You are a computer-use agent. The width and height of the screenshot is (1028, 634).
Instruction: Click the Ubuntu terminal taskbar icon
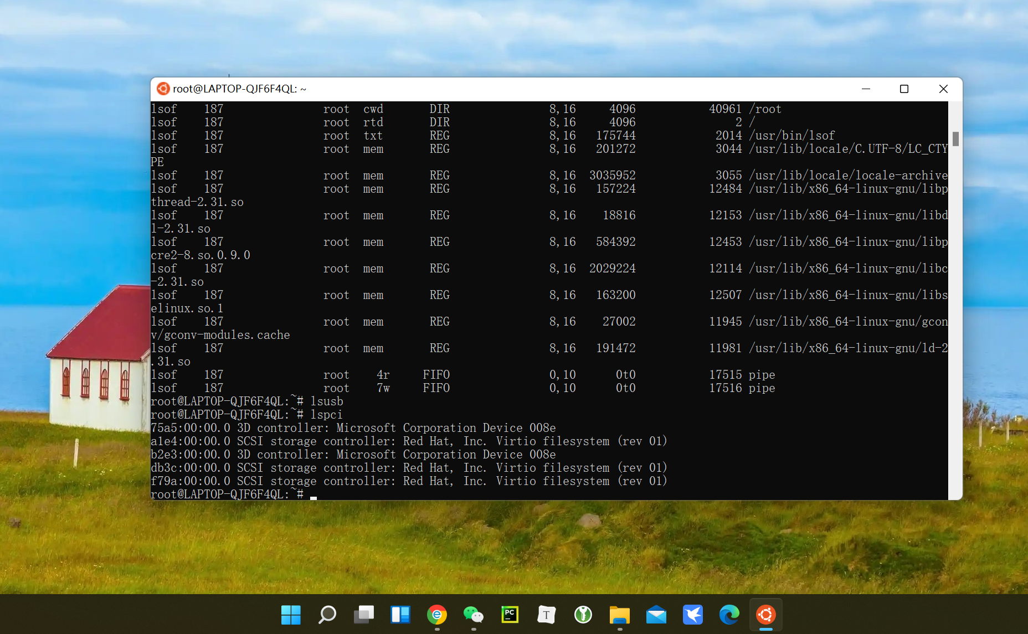click(765, 615)
